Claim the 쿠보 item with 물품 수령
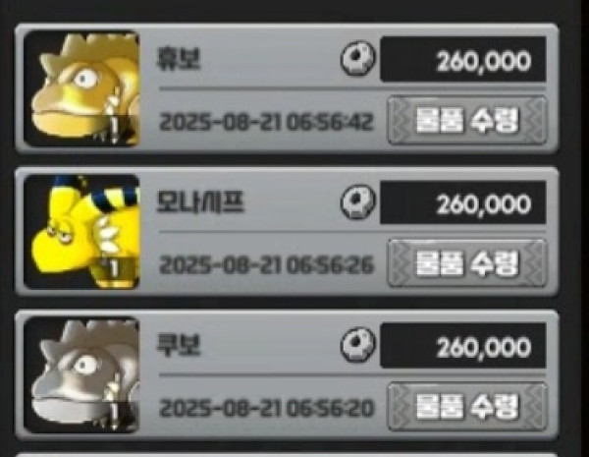This screenshot has width=589, height=457. click(467, 407)
